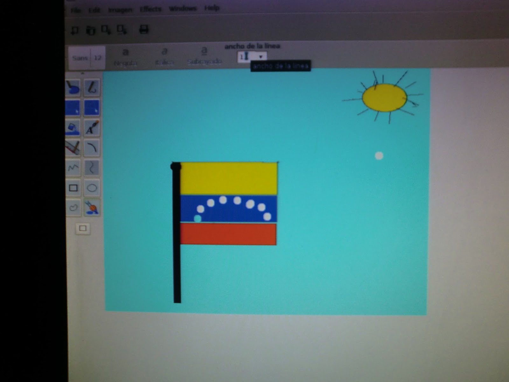
Task: Click the fourth toolbar icon with arrow
Action: pyautogui.click(x=122, y=30)
